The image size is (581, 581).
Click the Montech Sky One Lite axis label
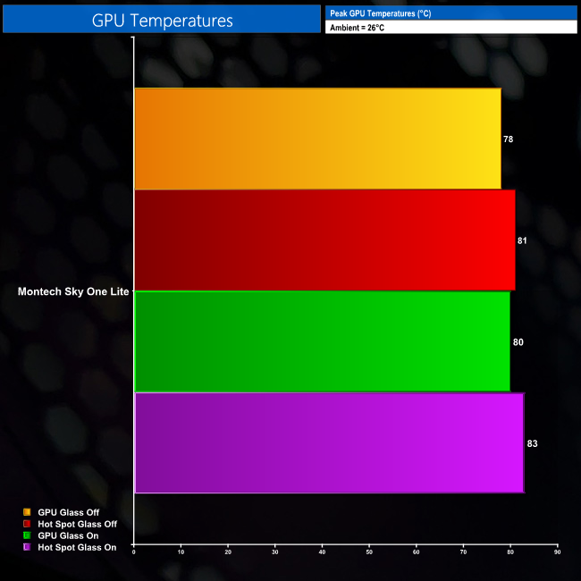(73, 291)
